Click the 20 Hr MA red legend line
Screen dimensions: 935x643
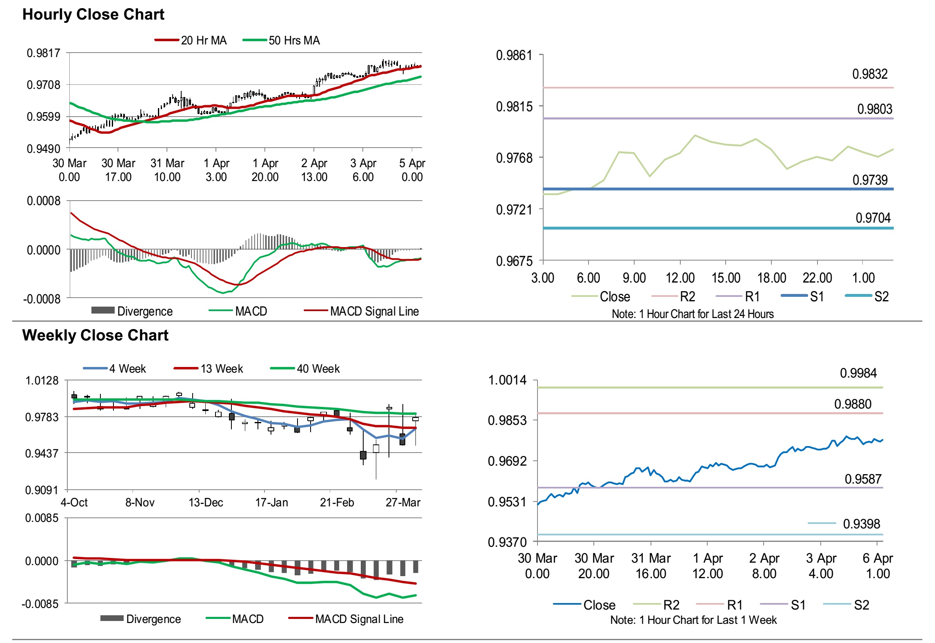click(167, 40)
